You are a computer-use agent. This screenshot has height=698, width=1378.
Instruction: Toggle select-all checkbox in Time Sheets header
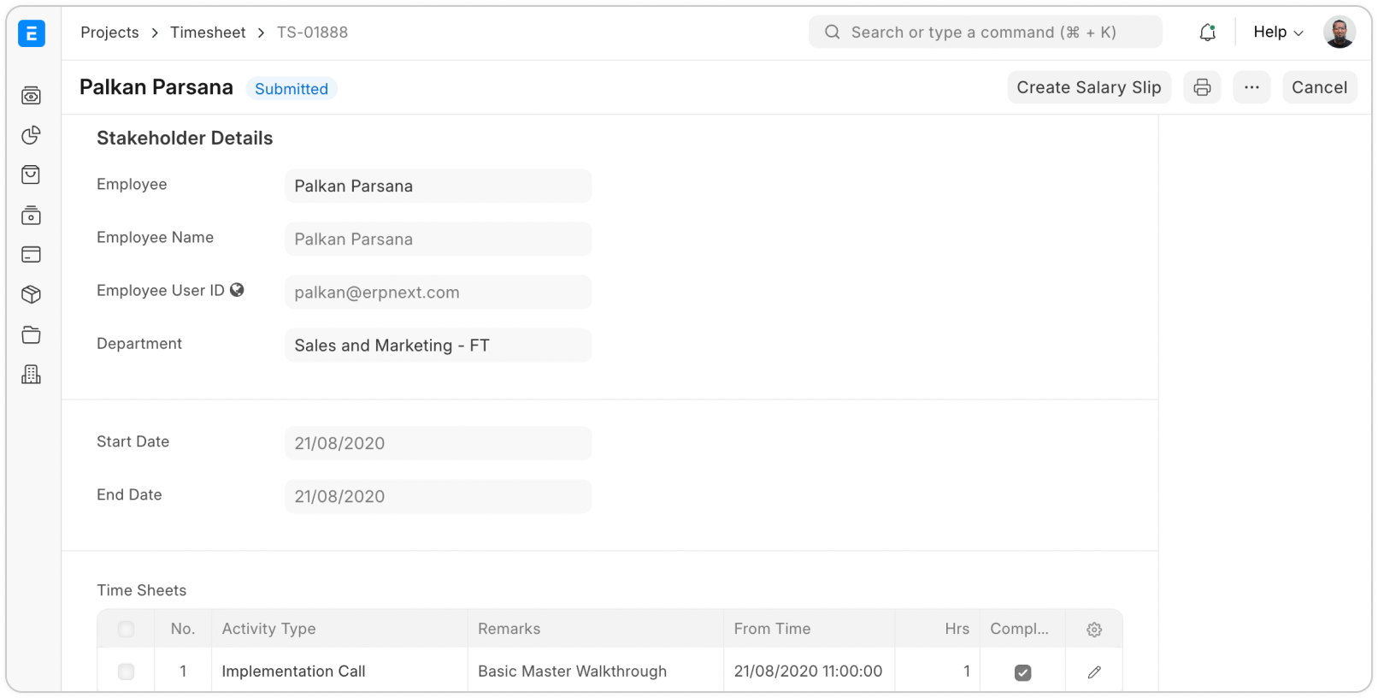[x=126, y=630]
